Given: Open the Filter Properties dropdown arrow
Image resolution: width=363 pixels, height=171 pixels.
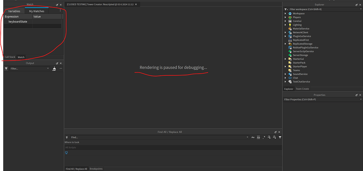Looking at the screenshot, I should [x=361, y=99].
